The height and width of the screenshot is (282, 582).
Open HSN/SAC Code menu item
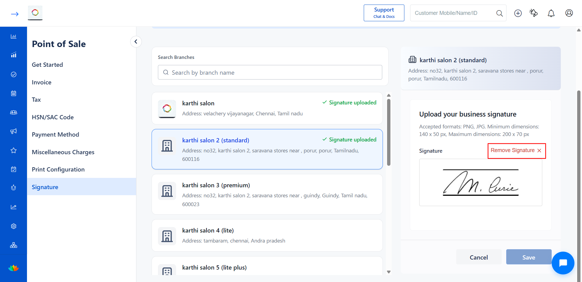(53, 117)
